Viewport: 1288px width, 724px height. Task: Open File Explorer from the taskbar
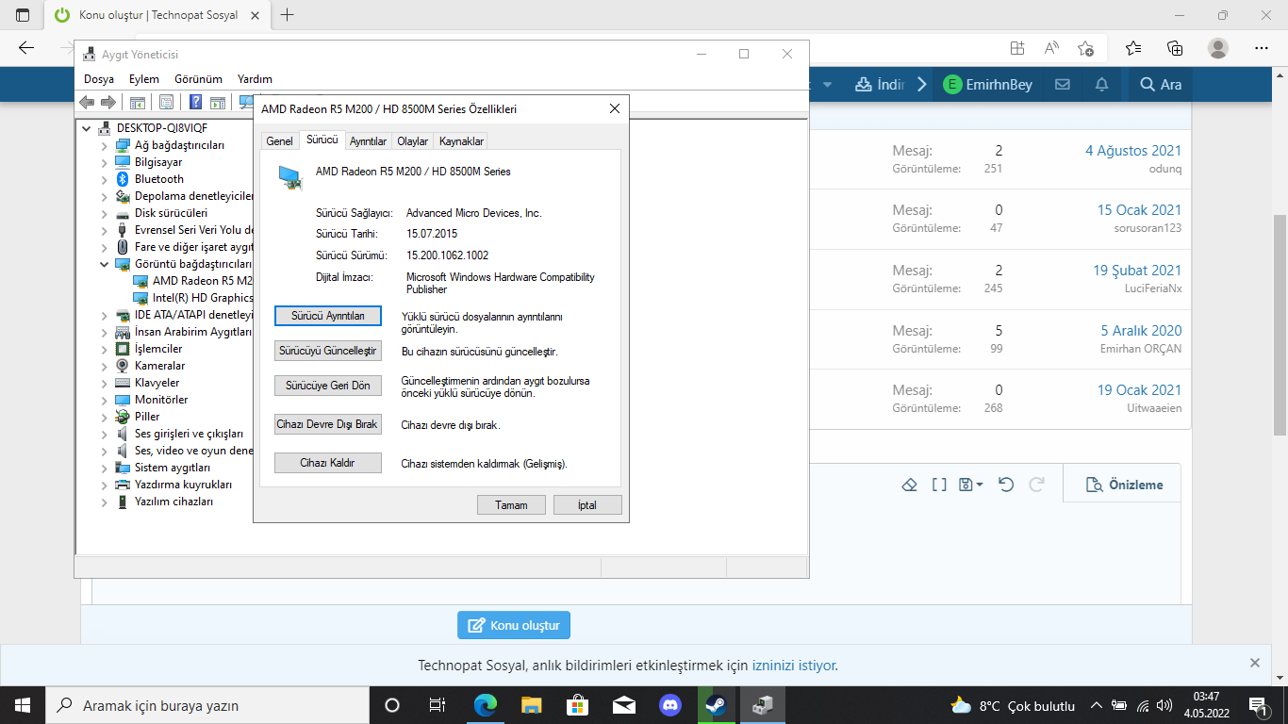point(532,705)
